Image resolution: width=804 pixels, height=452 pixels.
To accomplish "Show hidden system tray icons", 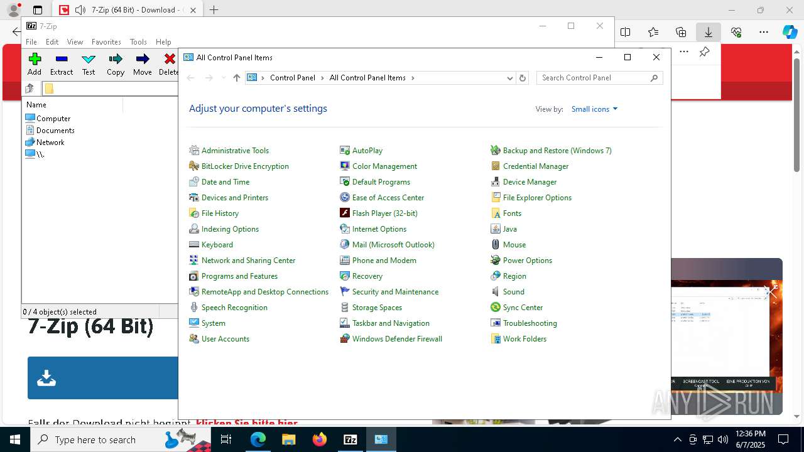I will (677, 439).
